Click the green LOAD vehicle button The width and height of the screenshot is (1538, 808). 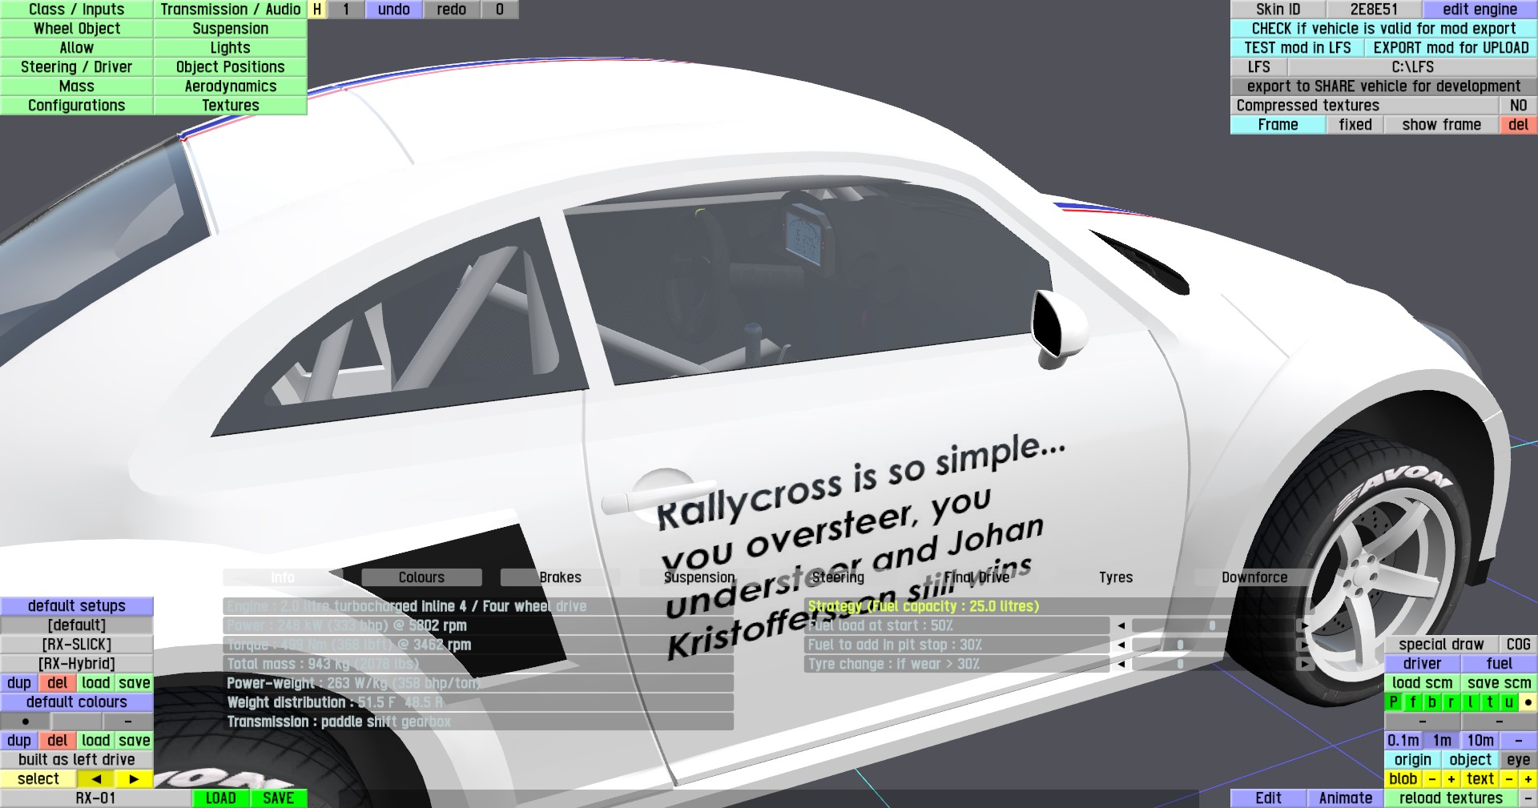(x=221, y=798)
